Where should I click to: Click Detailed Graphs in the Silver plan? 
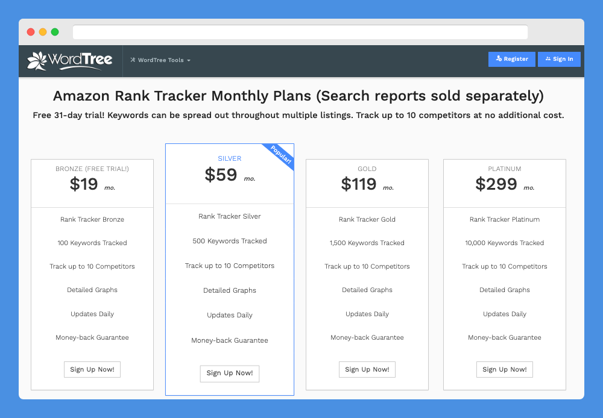click(230, 290)
